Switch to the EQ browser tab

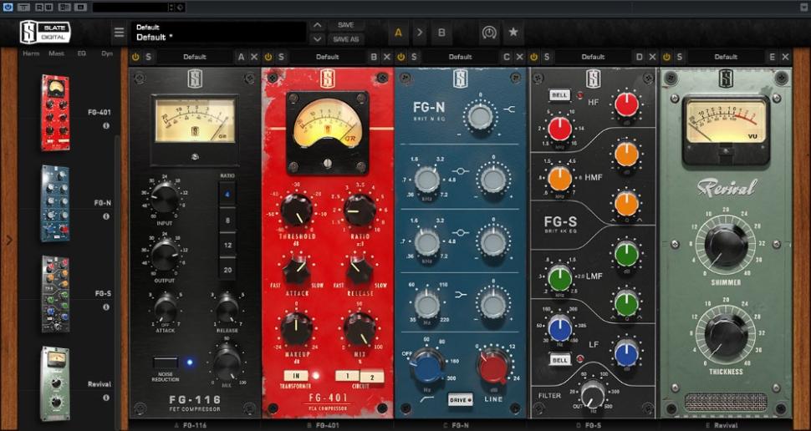point(82,53)
